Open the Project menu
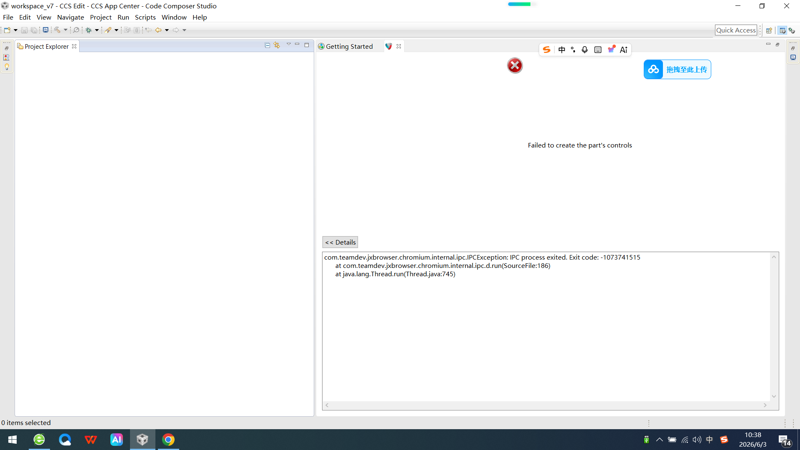 pos(101,17)
